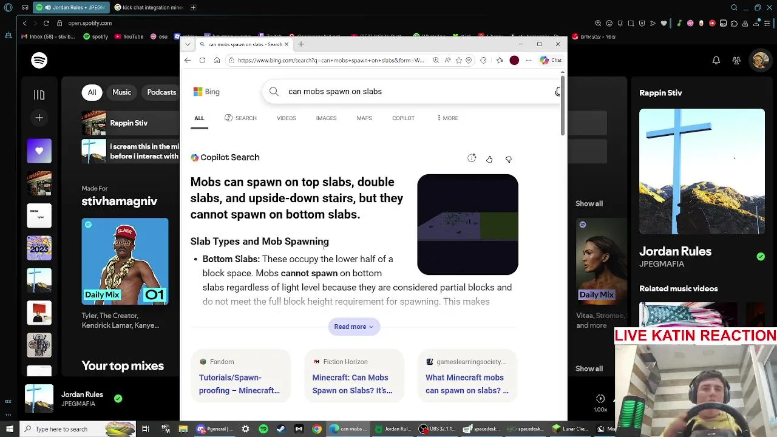Open OBS 32.1.1 taskbar item
Image resolution: width=777 pixels, height=437 pixels.
pos(437,429)
